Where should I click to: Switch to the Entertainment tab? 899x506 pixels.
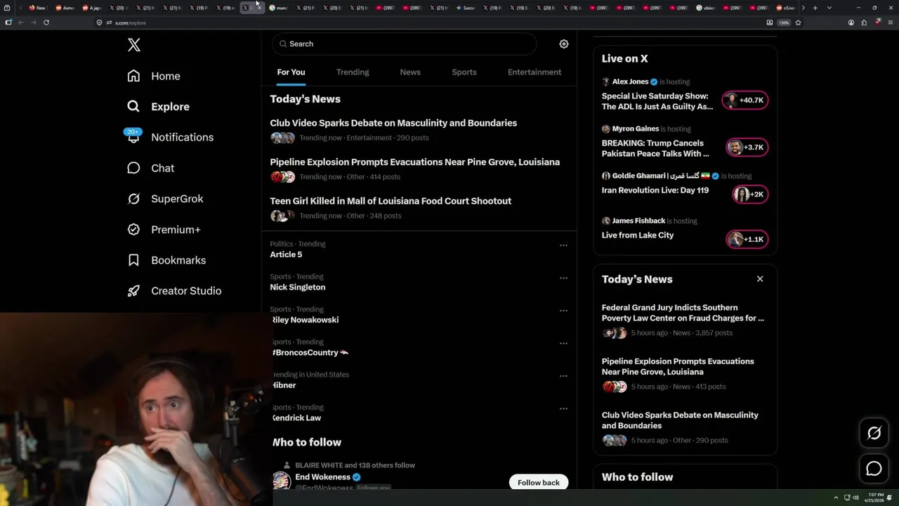[534, 72]
